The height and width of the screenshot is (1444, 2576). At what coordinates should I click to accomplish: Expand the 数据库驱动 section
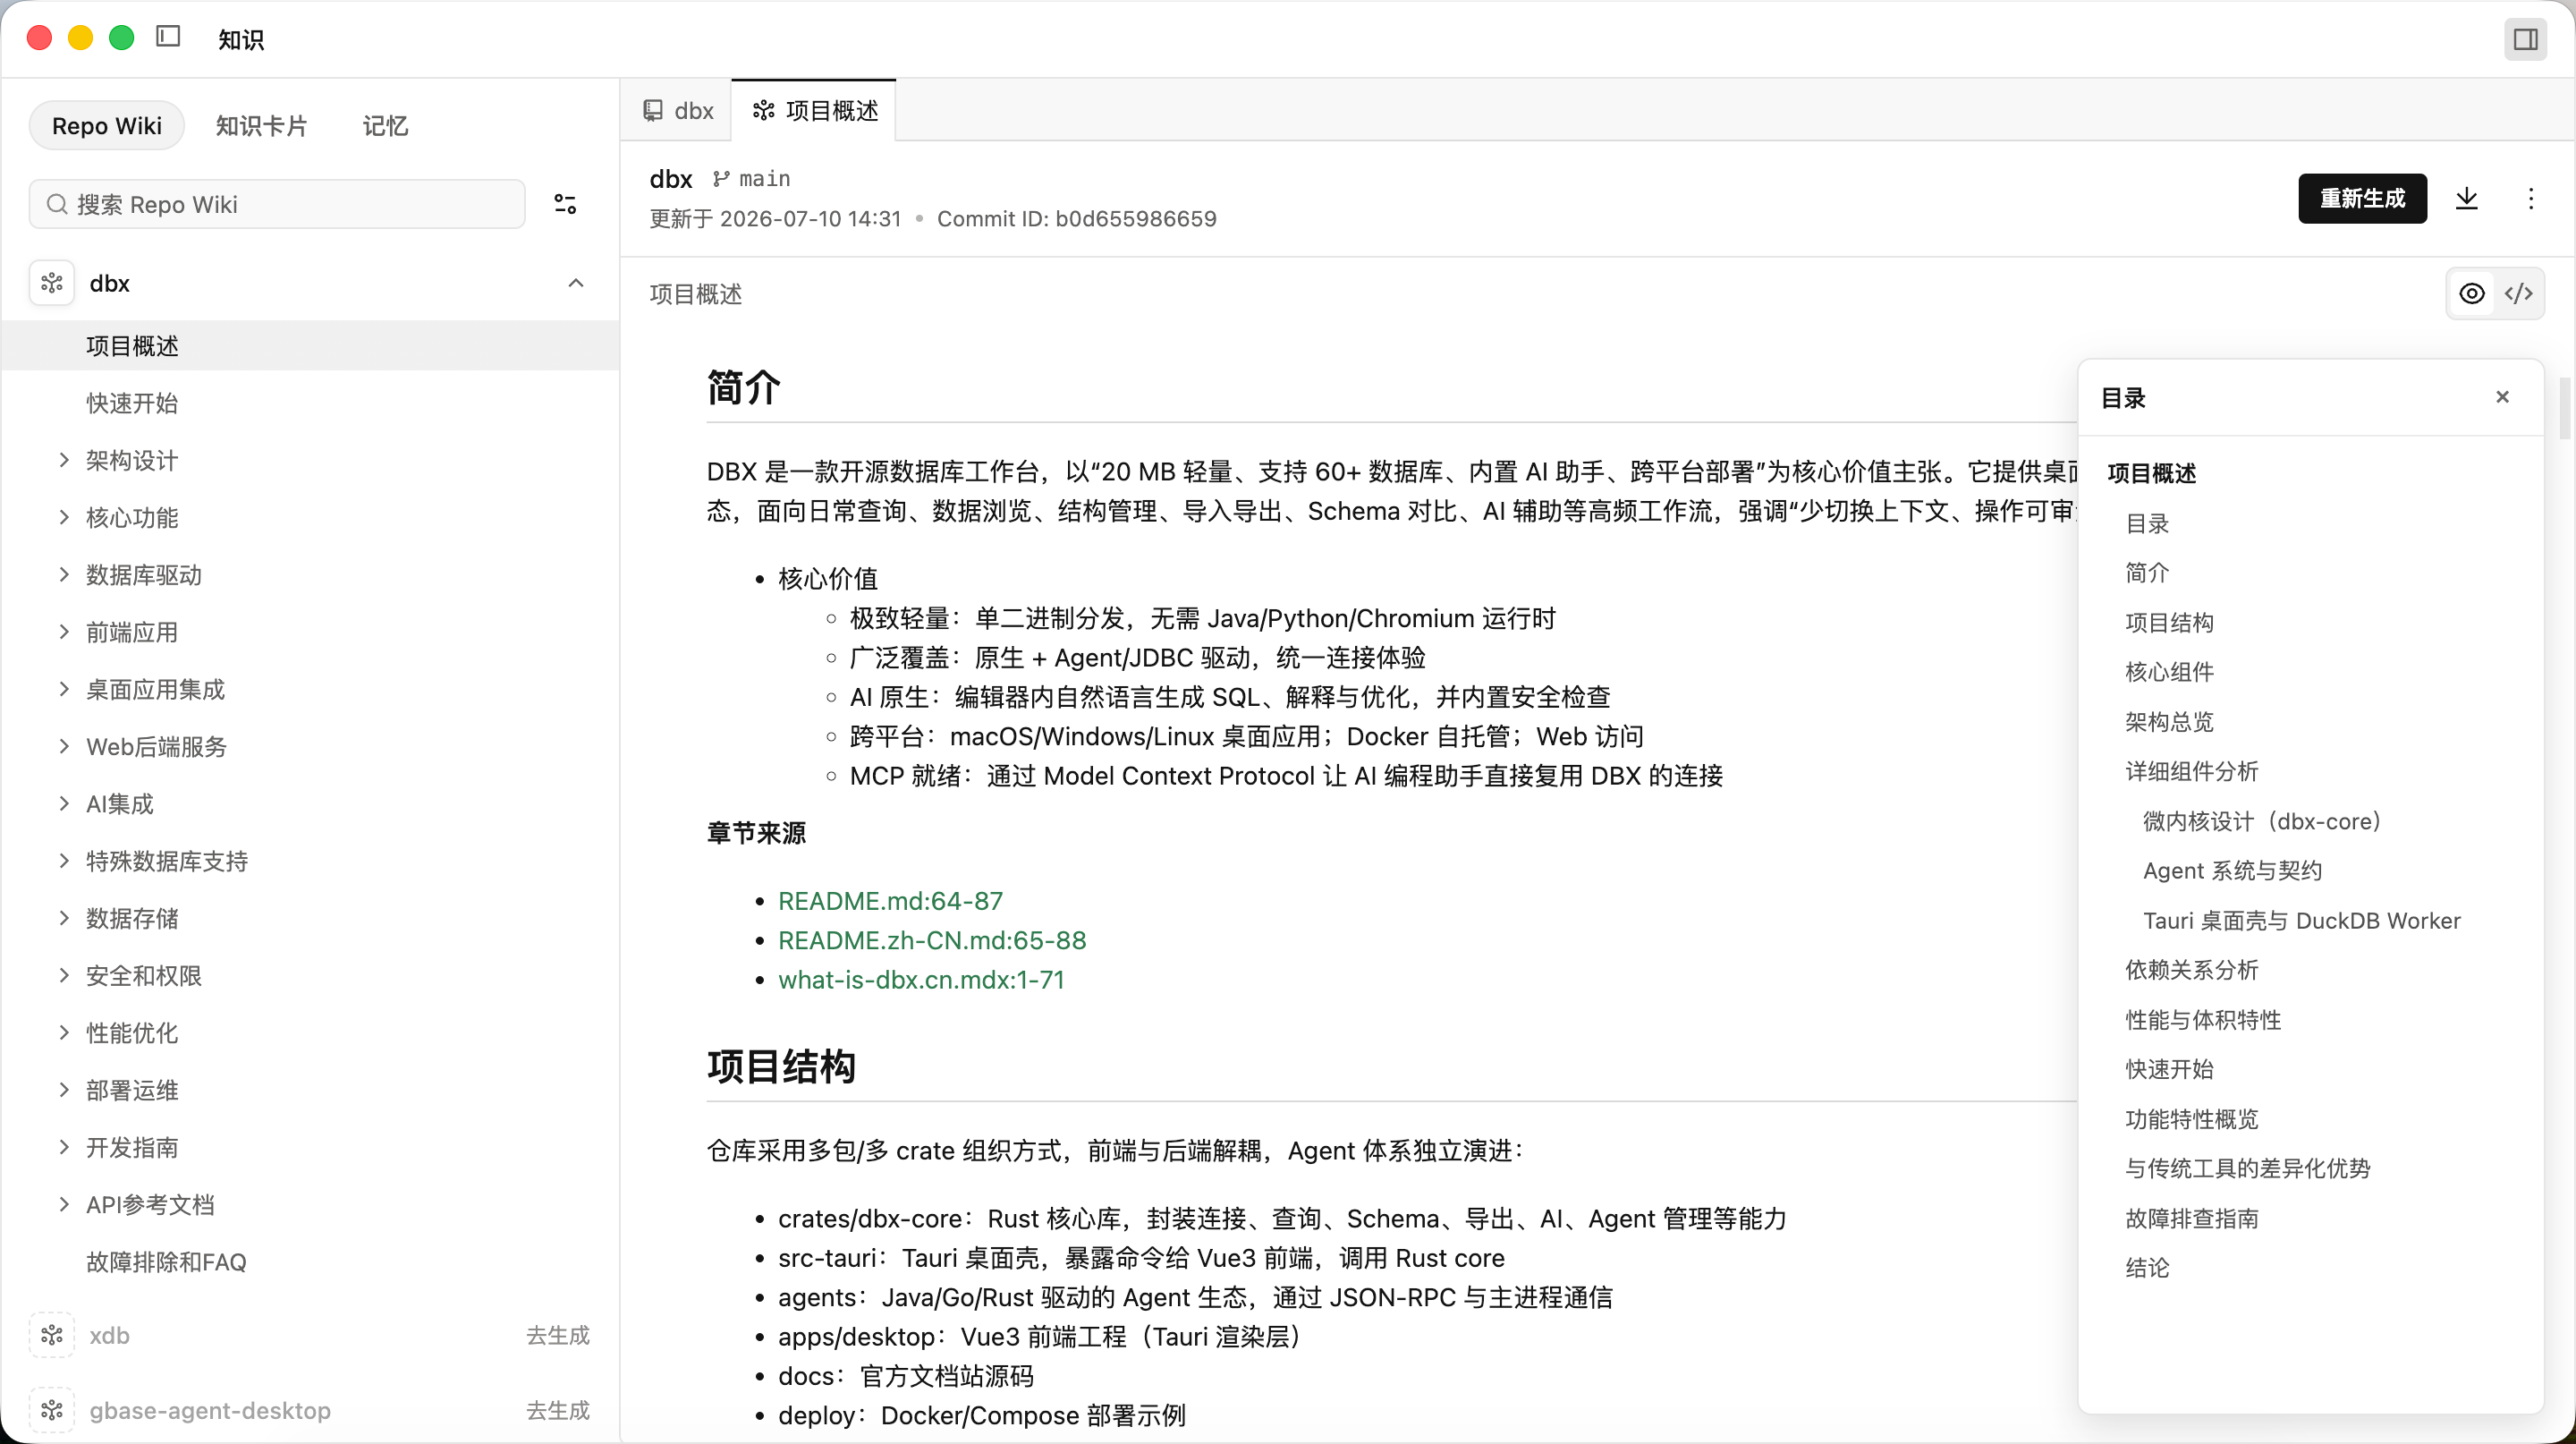[x=64, y=574]
